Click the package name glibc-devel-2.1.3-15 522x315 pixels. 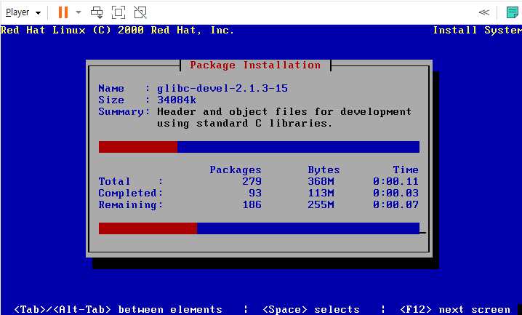(x=222, y=88)
